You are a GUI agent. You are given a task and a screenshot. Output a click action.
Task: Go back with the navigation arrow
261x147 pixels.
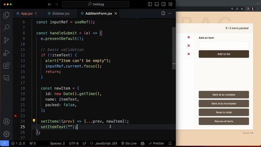[50, 4]
